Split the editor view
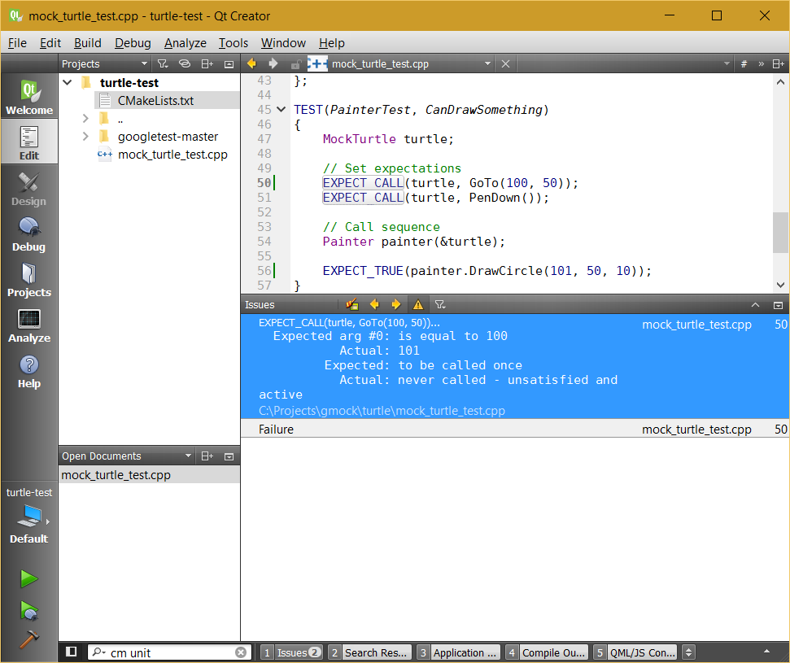The width and height of the screenshot is (790, 663). pyautogui.click(x=778, y=64)
